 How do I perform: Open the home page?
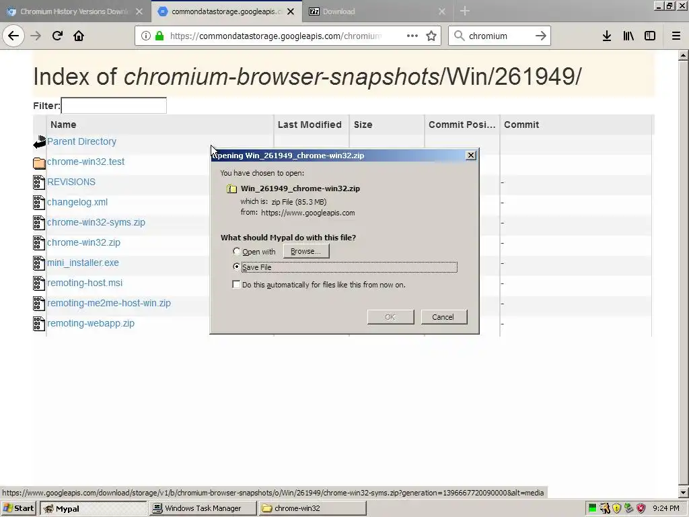pyautogui.click(x=79, y=36)
